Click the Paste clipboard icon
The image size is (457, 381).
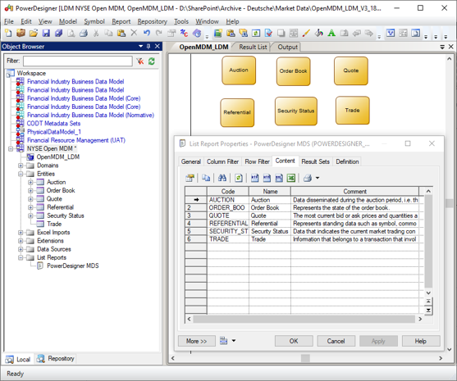121,33
